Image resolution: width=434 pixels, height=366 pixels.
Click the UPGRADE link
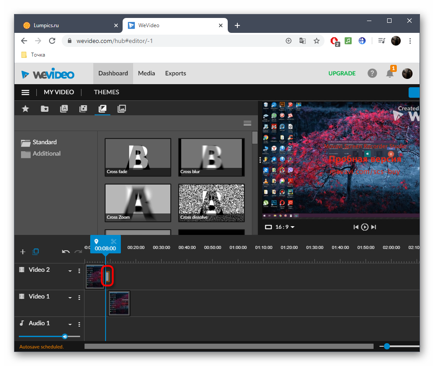click(342, 73)
